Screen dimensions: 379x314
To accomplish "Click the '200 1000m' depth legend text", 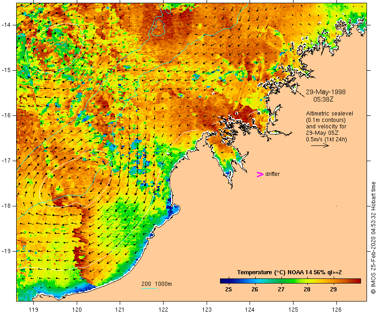I will pyautogui.click(x=157, y=284).
